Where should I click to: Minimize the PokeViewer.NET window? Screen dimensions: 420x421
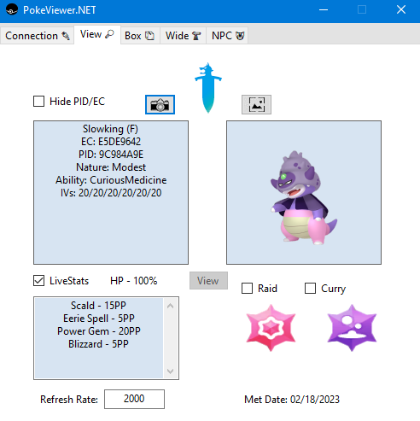click(324, 10)
